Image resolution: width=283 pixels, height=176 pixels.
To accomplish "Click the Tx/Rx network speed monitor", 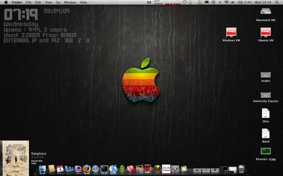I will 196,2.
